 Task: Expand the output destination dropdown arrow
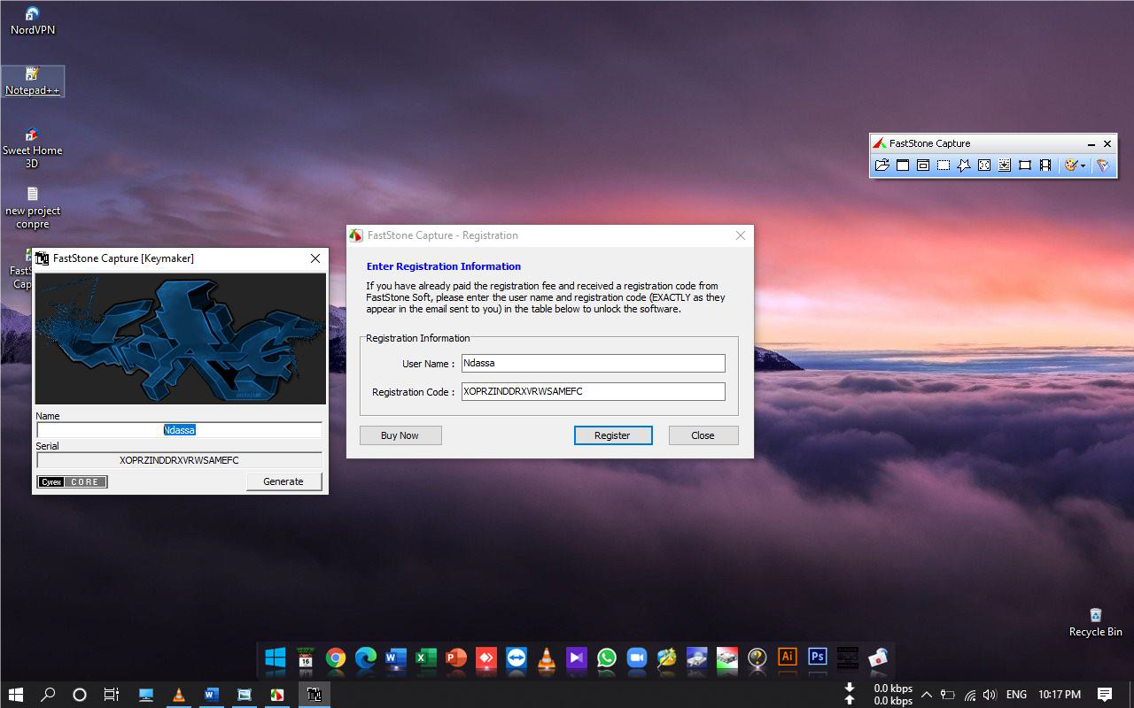(1083, 165)
